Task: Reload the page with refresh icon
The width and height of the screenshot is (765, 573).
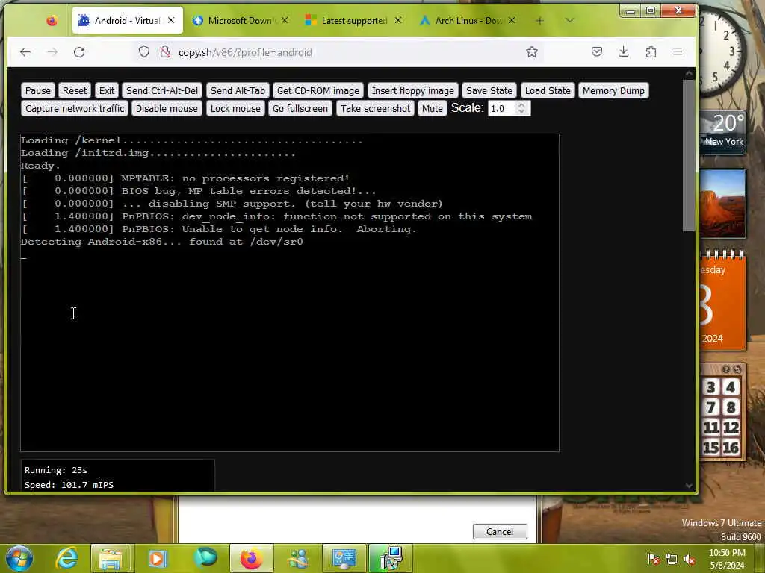Action: tap(79, 52)
